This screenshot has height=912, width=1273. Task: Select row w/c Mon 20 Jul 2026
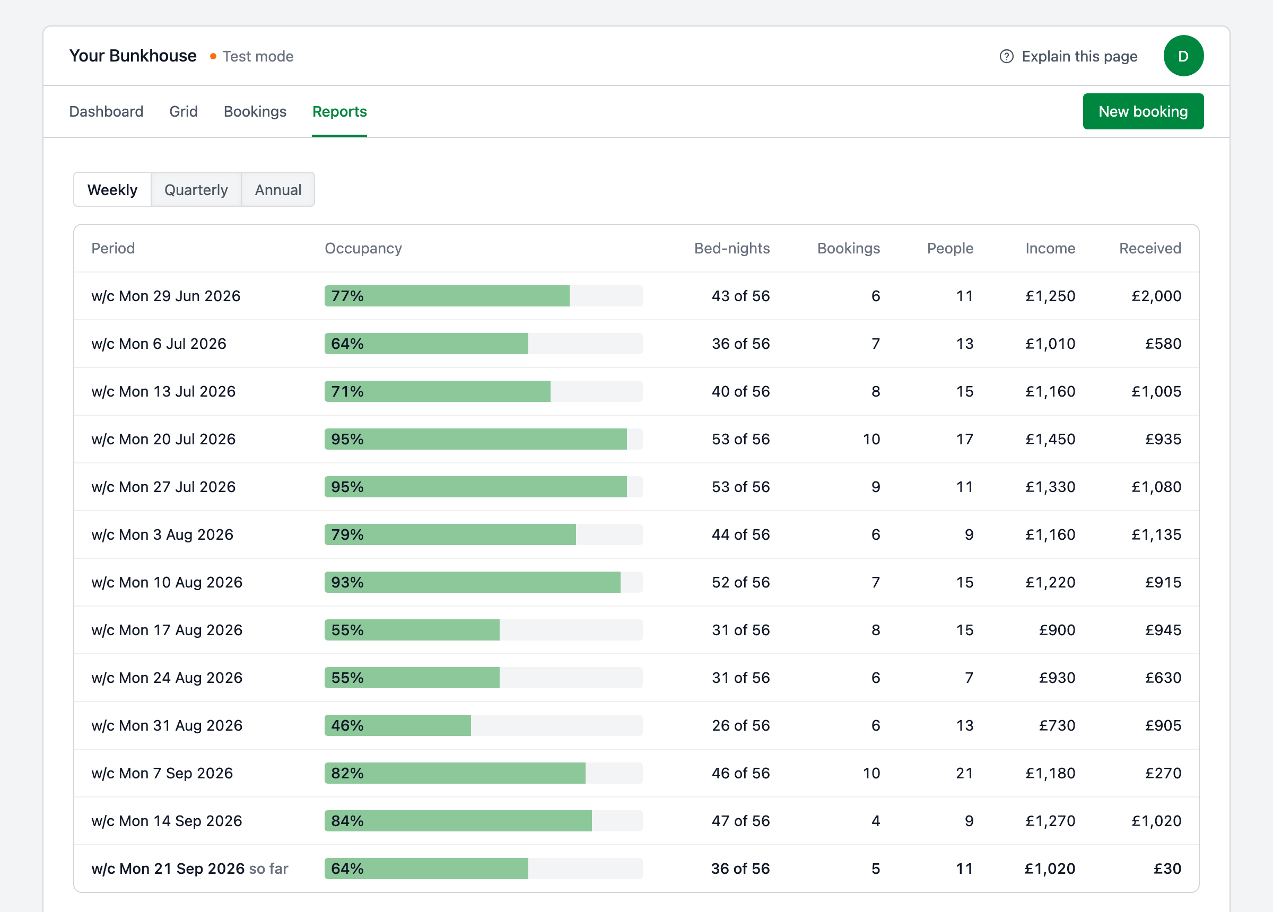point(636,439)
